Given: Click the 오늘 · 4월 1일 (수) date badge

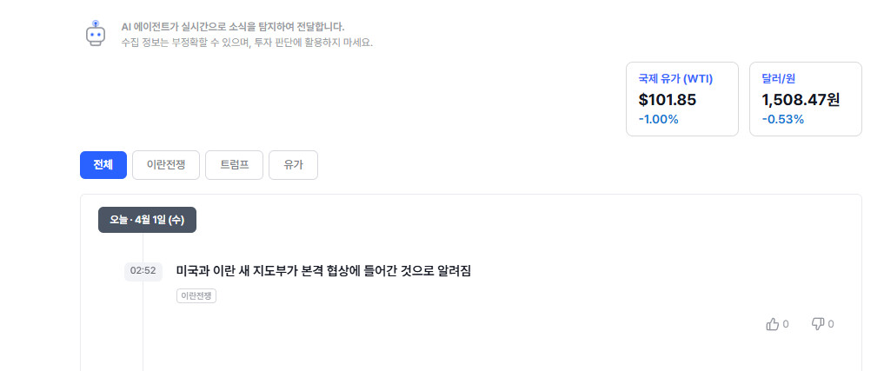Looking at the screenshot, I should [147, 220].
